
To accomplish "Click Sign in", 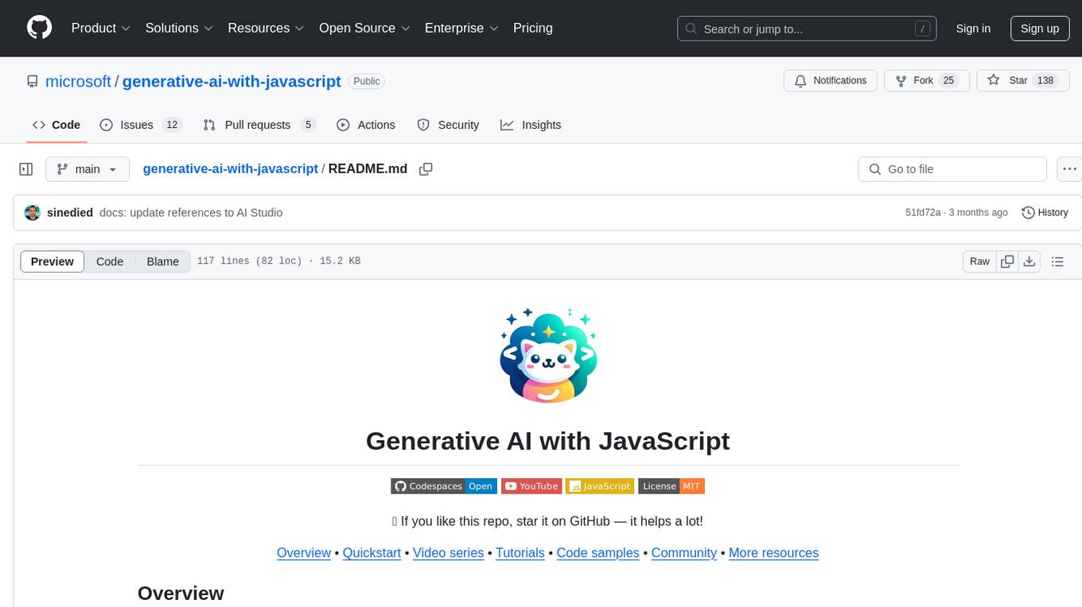I will [x=973, y=29].
